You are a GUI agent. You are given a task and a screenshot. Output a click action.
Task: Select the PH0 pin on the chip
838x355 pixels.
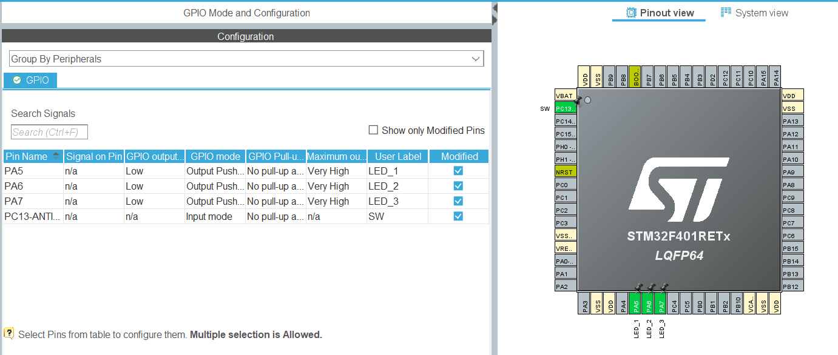click(565, 147)
